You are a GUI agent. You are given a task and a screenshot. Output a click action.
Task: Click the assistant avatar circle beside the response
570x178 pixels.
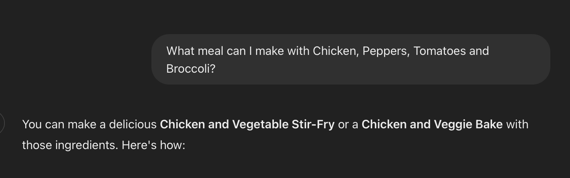click(1, 123)
